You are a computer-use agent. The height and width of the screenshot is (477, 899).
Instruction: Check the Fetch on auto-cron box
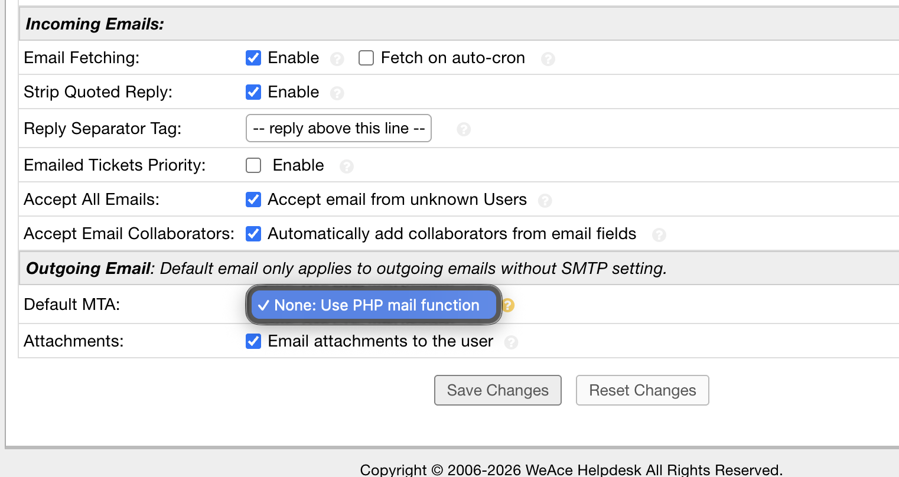pos(366,58)
